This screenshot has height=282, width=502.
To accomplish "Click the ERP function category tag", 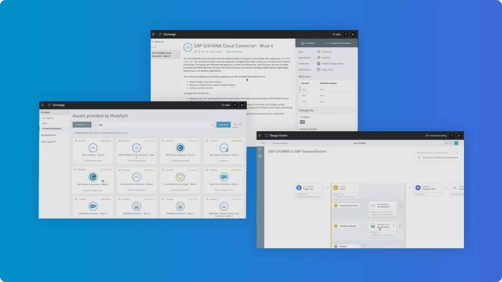I will [x=302, y=122].
